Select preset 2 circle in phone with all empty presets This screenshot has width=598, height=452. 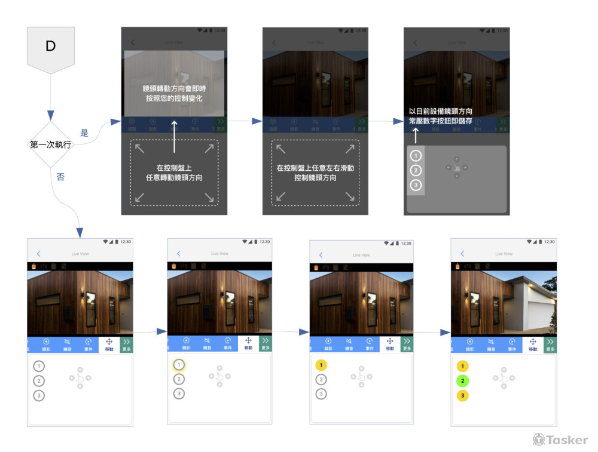click(x=39, y=381)
